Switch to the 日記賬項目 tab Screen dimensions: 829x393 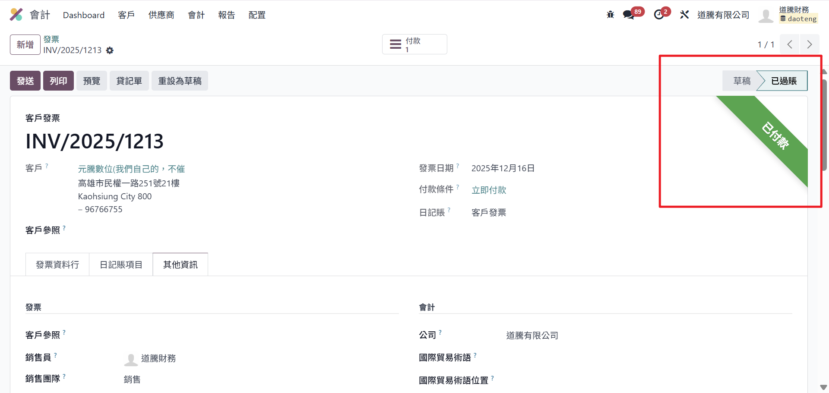coord(121,264)
